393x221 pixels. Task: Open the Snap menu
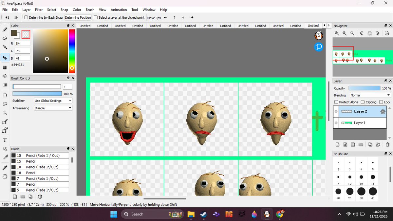coord(65,10)
